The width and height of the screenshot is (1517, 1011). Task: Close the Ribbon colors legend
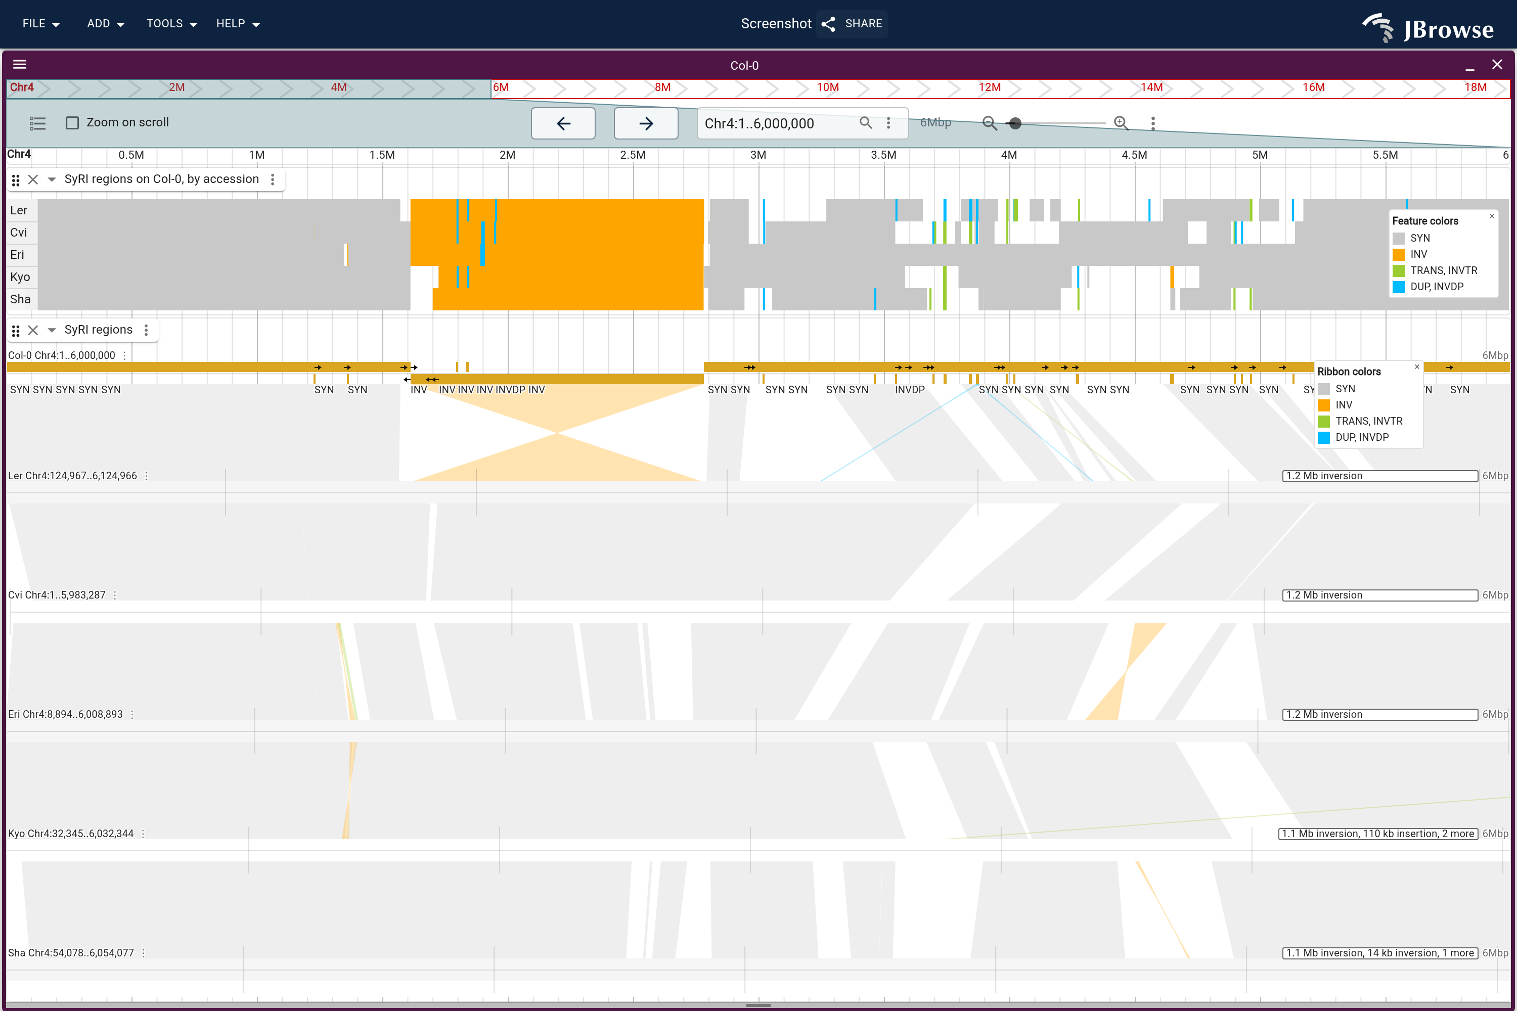coord(1417,367)
